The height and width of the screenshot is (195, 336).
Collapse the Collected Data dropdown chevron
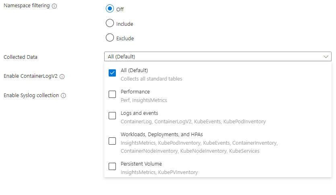(326, 57)
